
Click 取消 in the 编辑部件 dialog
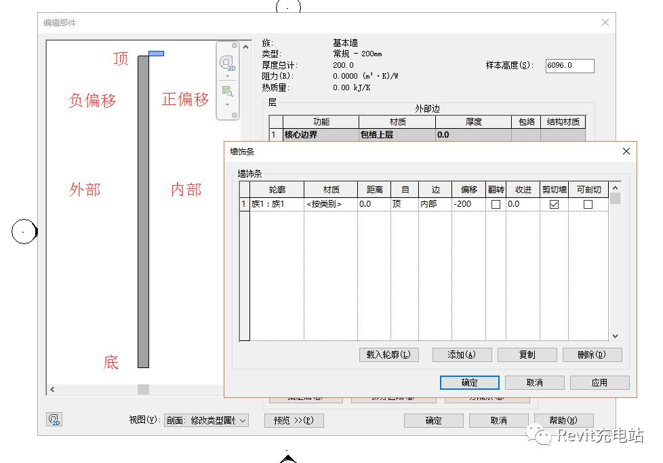coord(498,421)
